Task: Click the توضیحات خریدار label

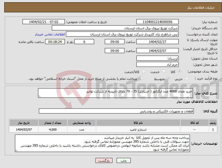Action: (x=204, y=144)
